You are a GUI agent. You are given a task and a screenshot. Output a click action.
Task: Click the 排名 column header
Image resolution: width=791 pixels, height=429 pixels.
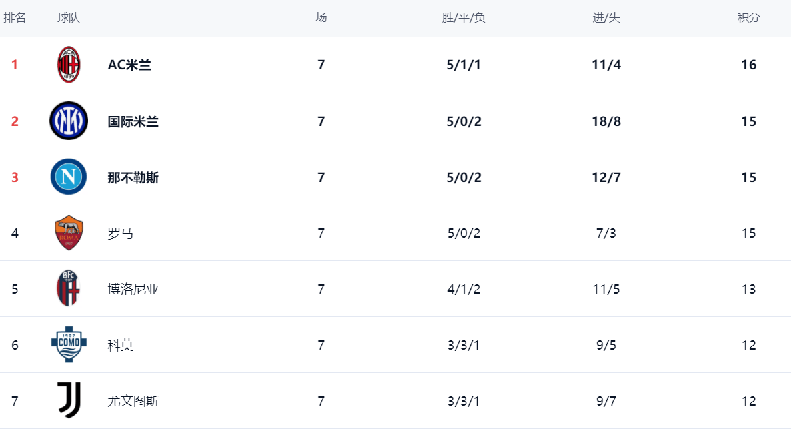click(x=15, y=18)
